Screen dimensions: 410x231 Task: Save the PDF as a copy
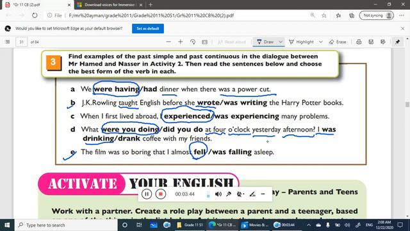pyautogui.click(x=383, y=42)
